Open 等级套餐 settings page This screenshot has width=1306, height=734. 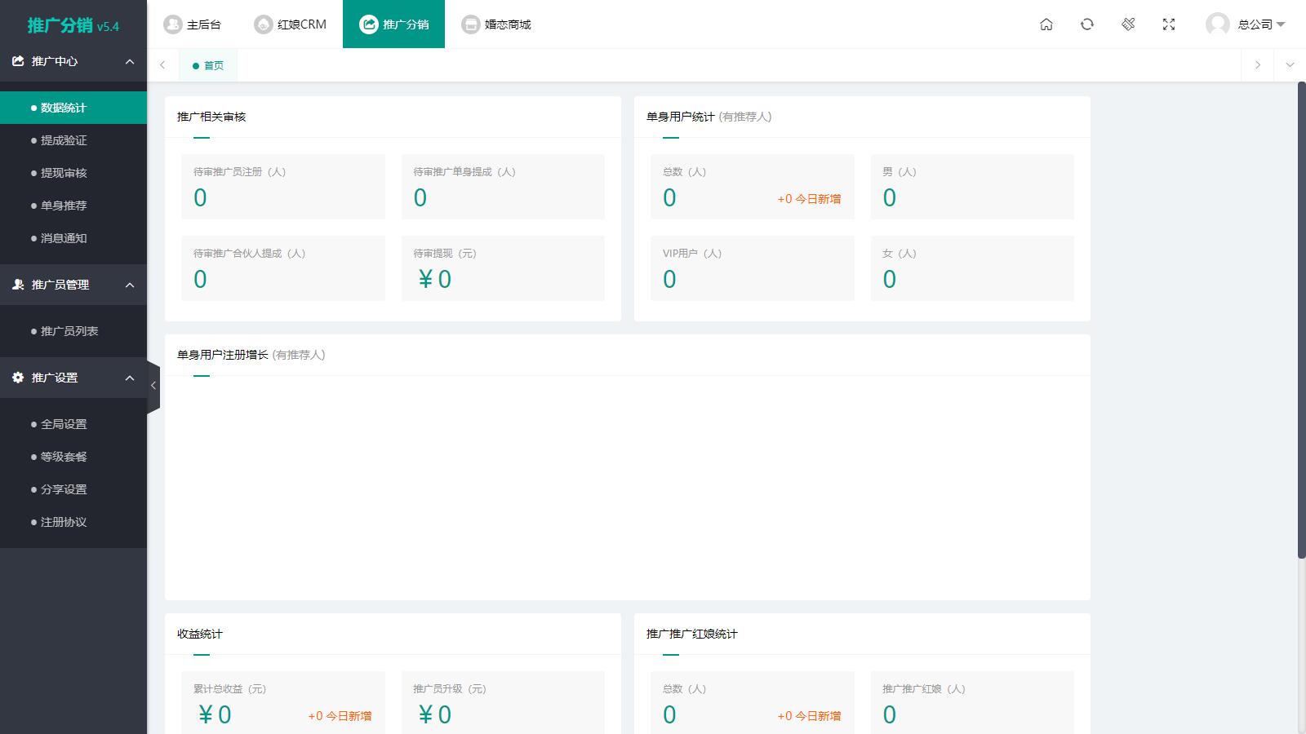click(x=64, y=457)
